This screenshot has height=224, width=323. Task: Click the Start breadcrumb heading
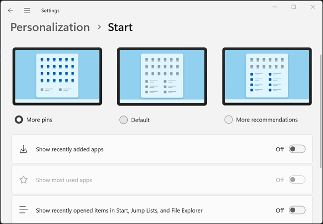click(x=120, y=27)
